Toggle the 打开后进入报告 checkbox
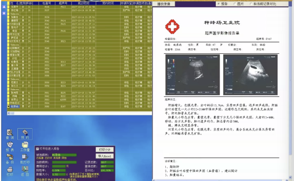 37,149
